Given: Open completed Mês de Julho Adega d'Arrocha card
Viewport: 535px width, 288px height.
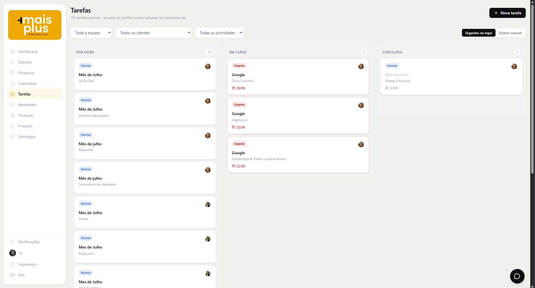Looking at the screenshot, I should click(x=451, y=76).
